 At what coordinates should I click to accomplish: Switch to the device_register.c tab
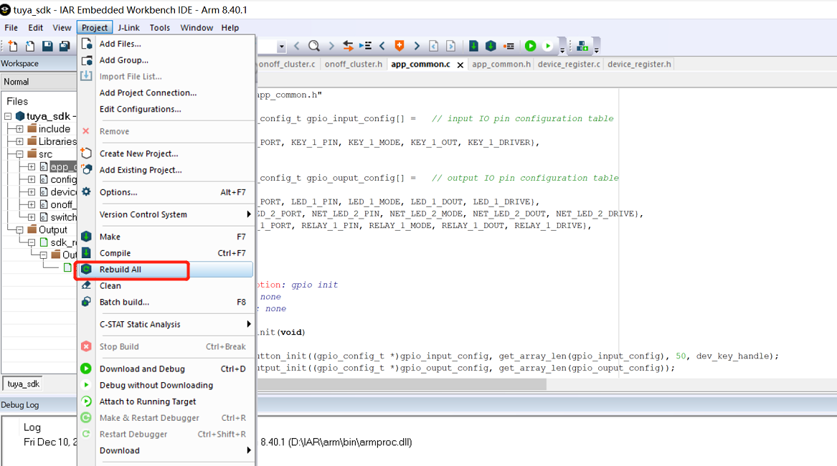click(569, 64)
